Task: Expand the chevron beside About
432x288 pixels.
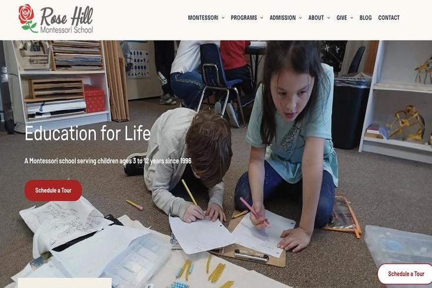Action: point(329,18)
